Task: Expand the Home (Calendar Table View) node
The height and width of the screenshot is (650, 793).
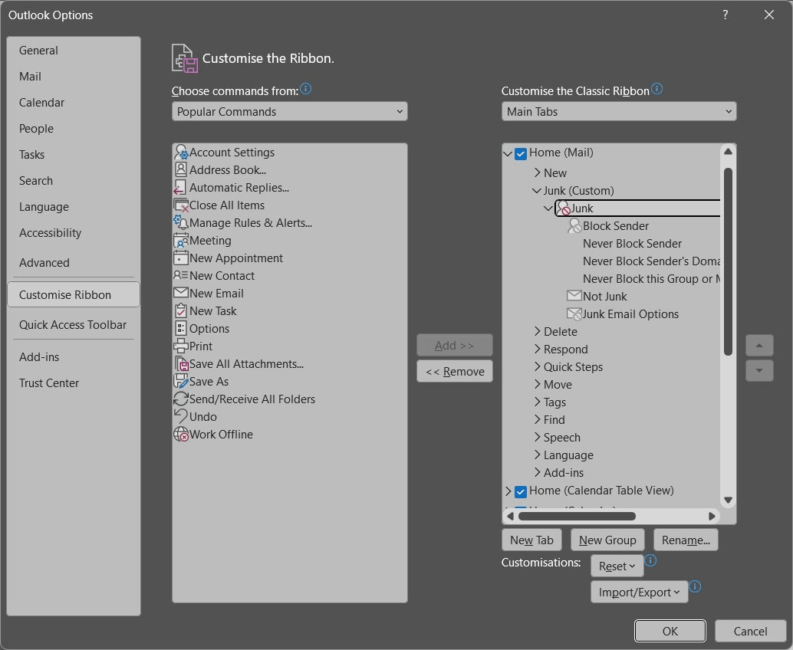Action: [x=508, y=491]
